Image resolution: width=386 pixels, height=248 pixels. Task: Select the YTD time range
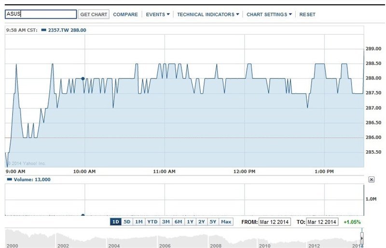click(x=152, y=222)
